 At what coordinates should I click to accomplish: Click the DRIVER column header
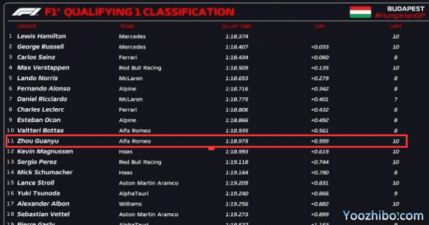tap(27, 26)
